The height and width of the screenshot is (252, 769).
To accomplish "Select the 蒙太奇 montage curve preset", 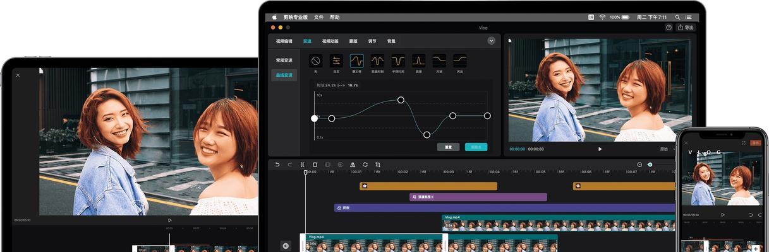I will (x=357, y=61).
